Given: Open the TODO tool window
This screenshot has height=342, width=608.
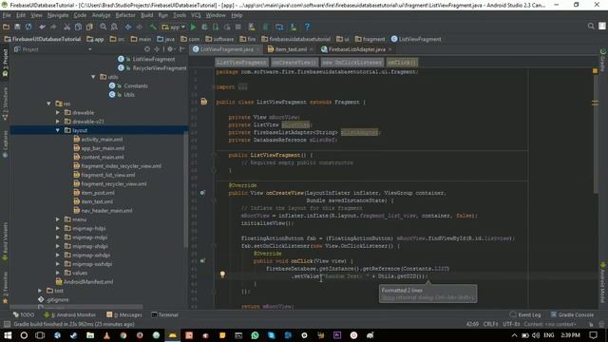Looking at the screenshot, I should (24, 314).
